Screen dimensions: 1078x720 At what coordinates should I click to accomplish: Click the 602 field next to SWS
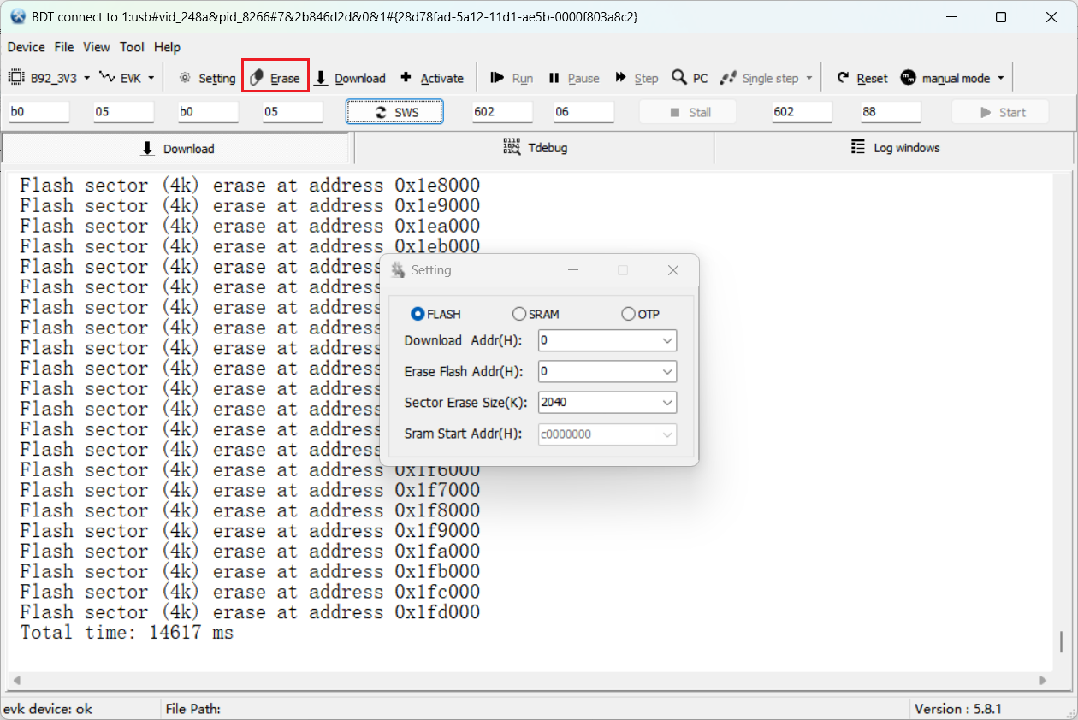pos(502,112)
